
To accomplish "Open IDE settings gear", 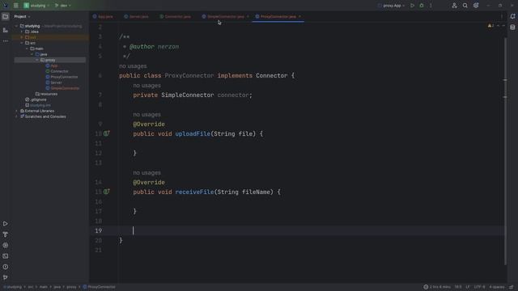I will (x=476, y=6).
